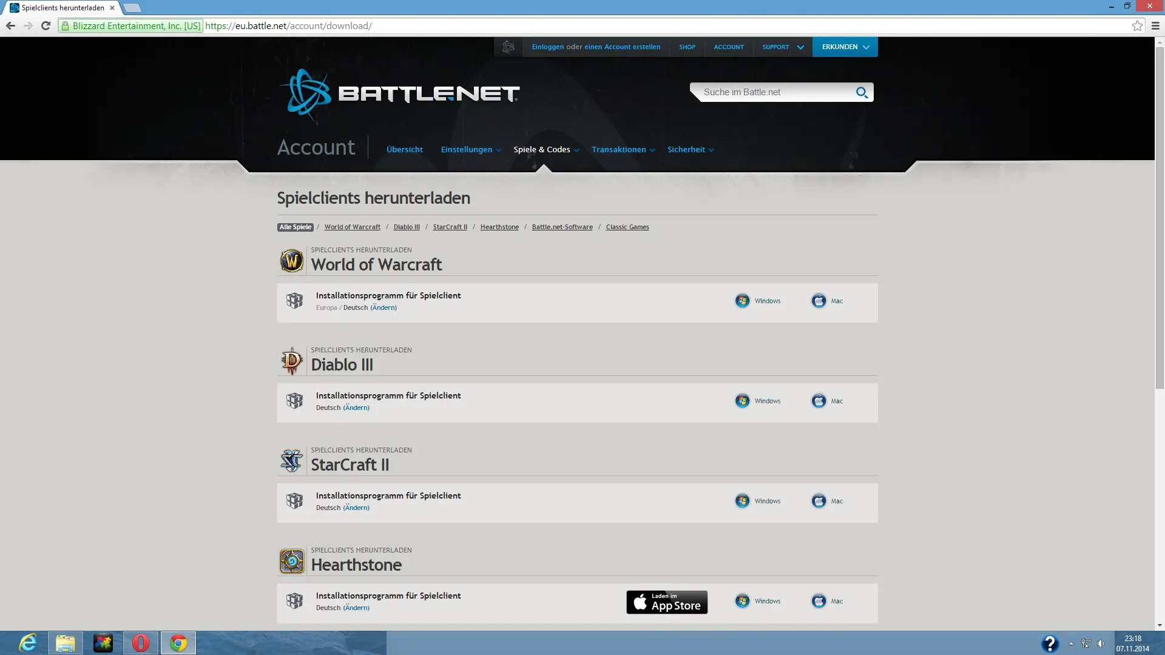Click the Hearthstone game icon
The height and width of the screenshot is (655, 1165).
[292, 561]
